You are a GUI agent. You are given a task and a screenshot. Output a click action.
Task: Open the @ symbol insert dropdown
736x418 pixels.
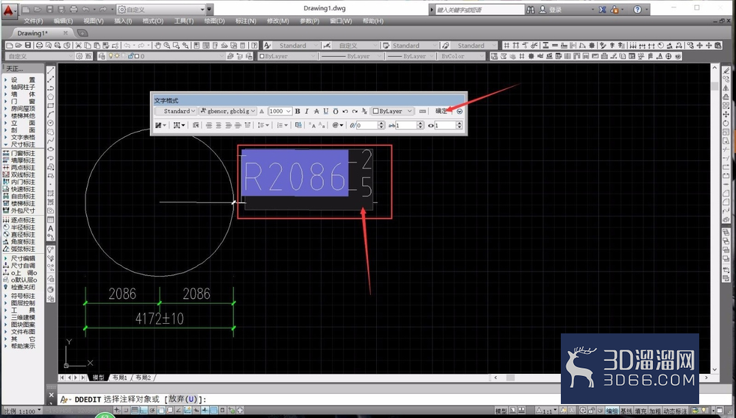click(338, 125)
